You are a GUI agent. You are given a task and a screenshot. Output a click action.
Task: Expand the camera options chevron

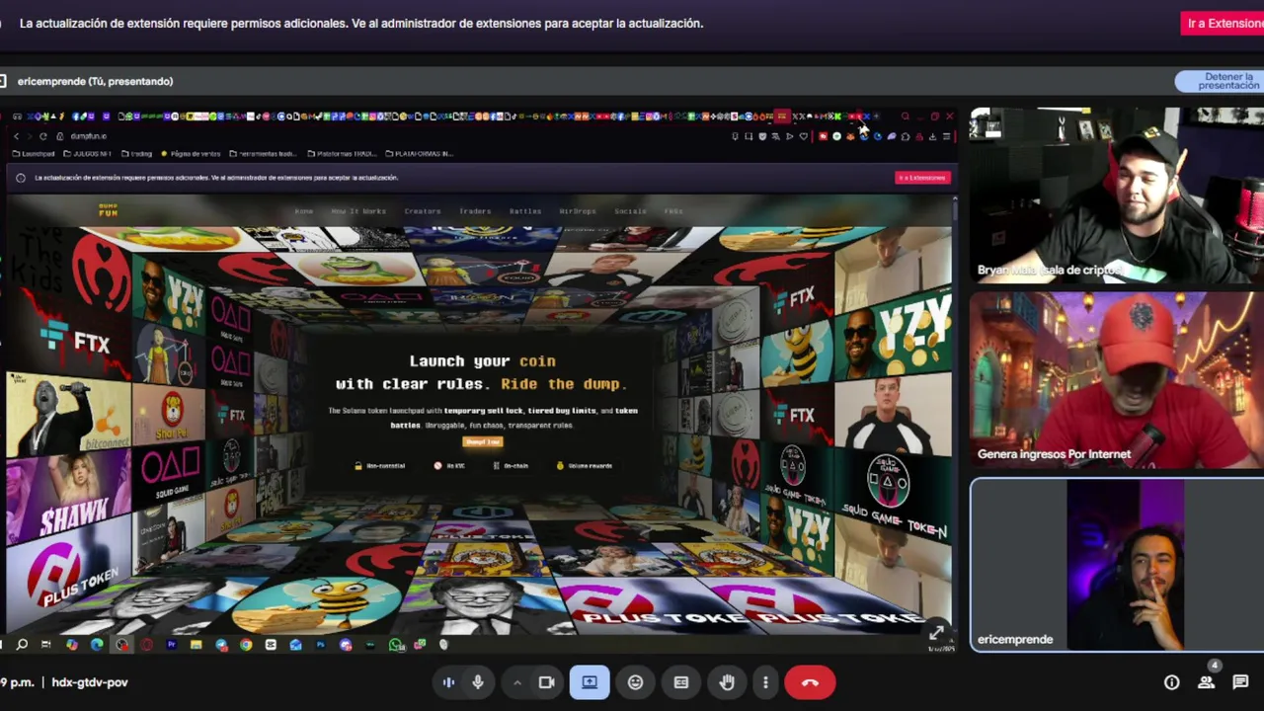tap(516, 682)
